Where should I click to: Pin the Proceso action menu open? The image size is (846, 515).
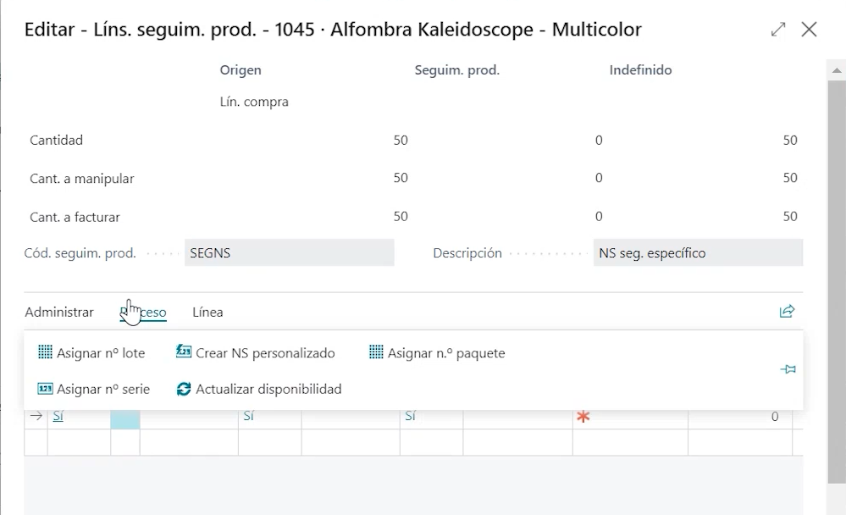(x=788, y=370)
